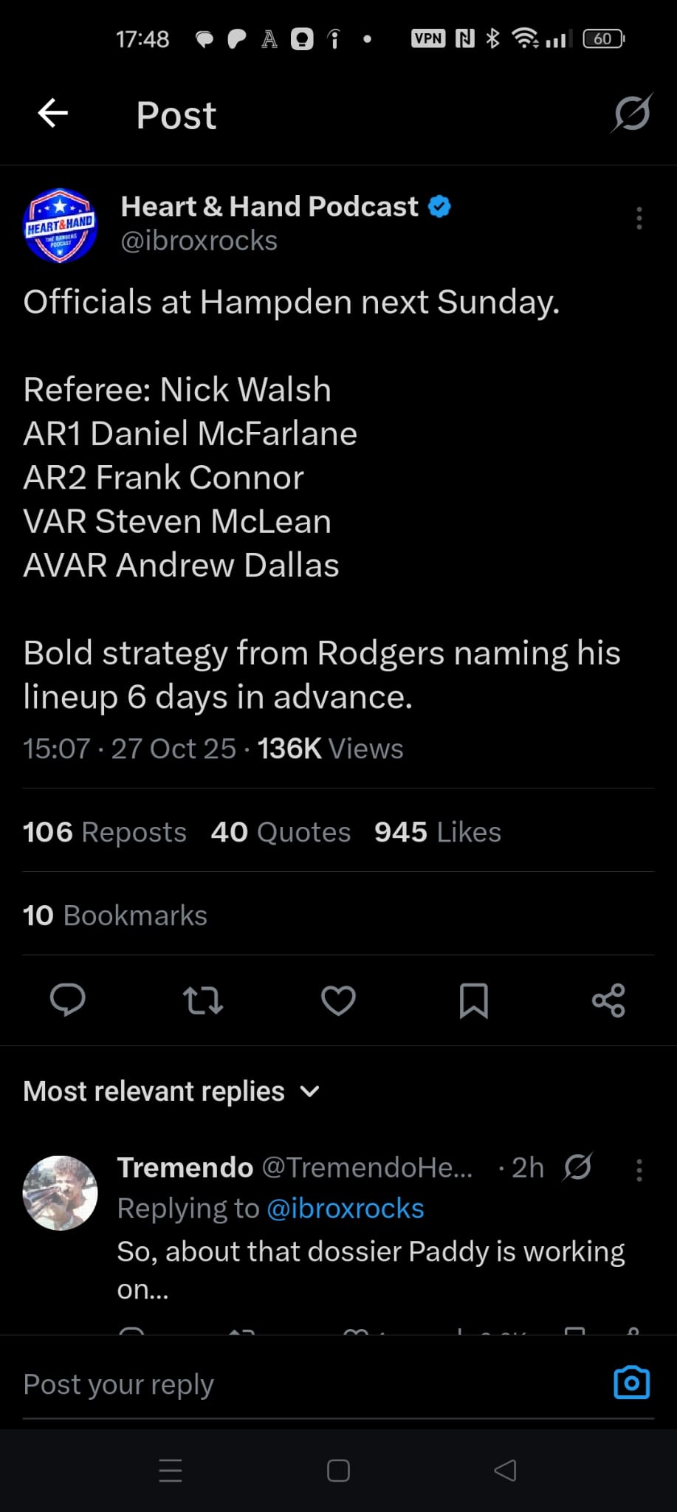Open the three-dot menu on Tremendo's reply
This screenshot has height=1512, width=677.
tap(639, 1169)
